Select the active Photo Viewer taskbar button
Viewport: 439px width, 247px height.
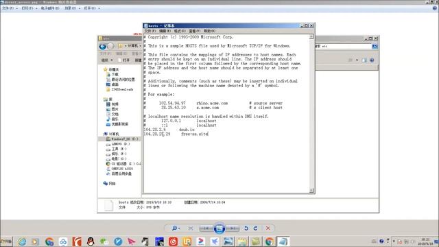tap(283, 242)
